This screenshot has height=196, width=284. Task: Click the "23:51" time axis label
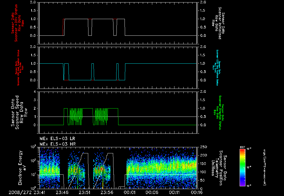click(85, 192)
